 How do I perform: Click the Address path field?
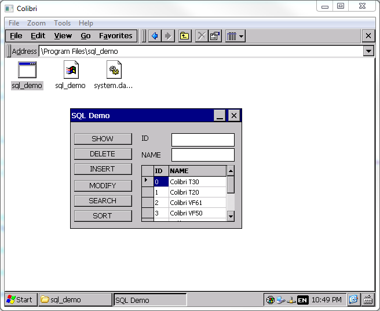tap(201, 52)
